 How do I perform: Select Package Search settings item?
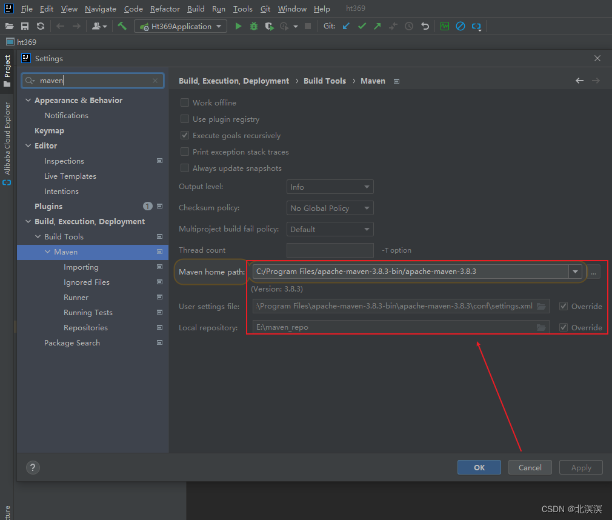pyautogui.click(x=72, y=343)
